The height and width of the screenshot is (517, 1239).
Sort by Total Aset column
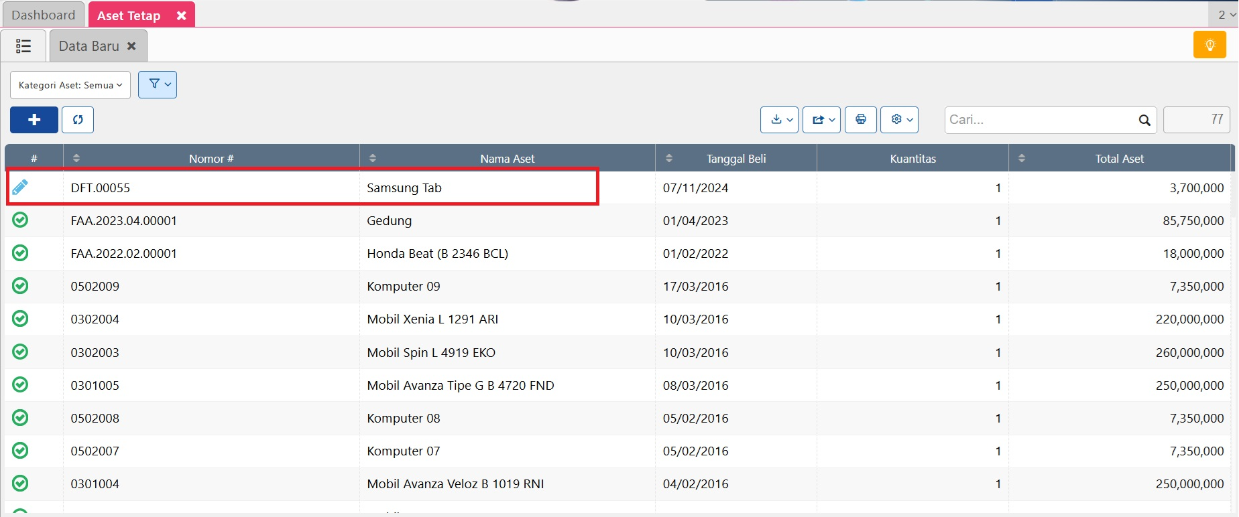[1120, 159]
